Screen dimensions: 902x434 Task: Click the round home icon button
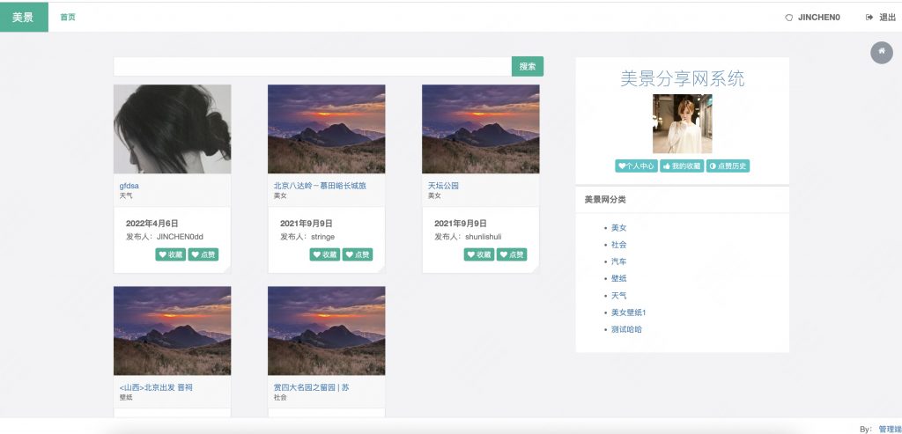point(881,53)
